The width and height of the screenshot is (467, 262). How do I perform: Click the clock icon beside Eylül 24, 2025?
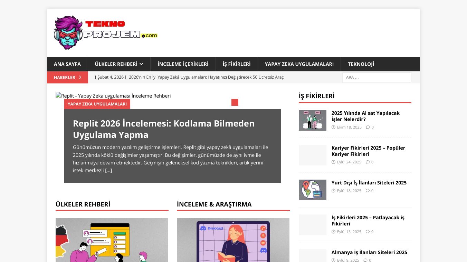(x=333, y=162)
